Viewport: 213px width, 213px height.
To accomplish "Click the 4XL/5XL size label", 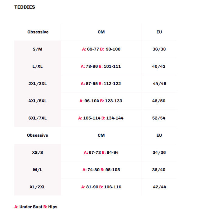I will [x=37, y=101].
